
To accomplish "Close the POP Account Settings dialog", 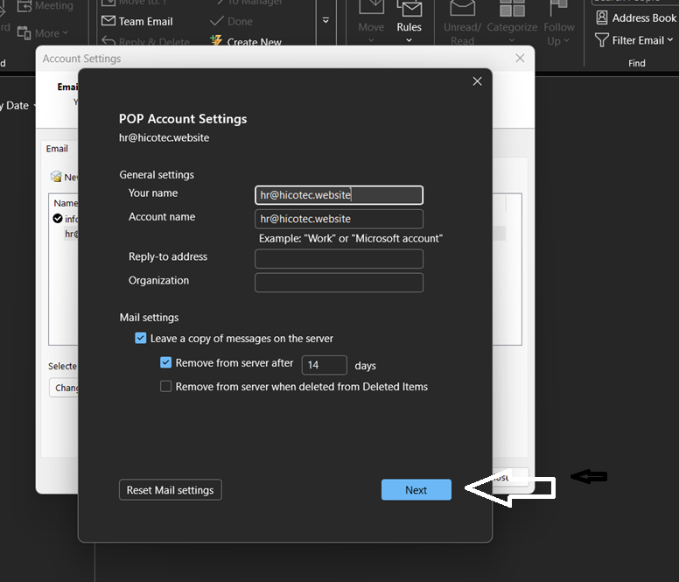I will 477,81.
